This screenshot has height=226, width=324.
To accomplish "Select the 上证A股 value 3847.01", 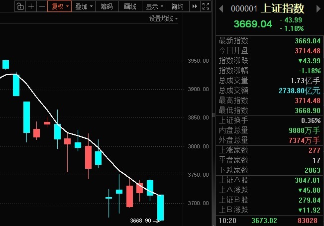I will pyautogui.click(x=308, y=180).
